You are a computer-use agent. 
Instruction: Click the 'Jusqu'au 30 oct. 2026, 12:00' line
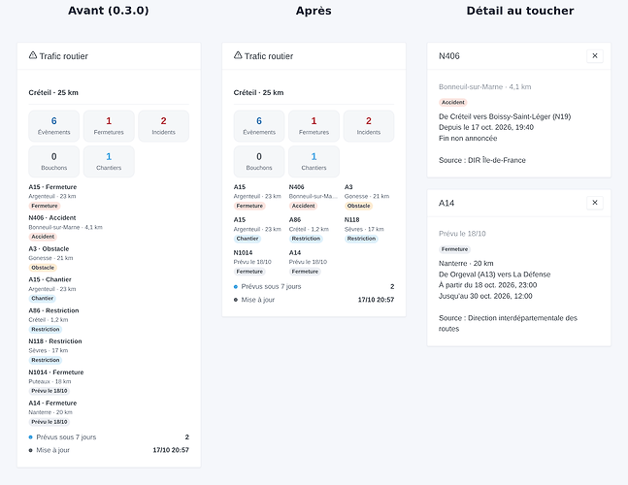click(485, 296)
